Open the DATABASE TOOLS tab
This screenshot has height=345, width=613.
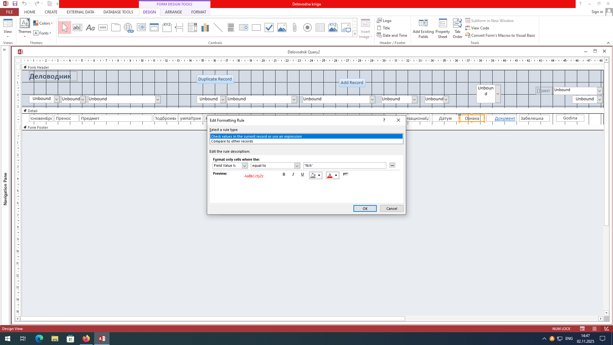(118, 12)
